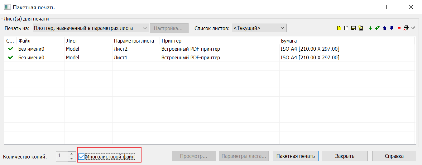The image size is (422, 165).
Task: Move selected sheet up with blue arrow
Action: (x=385, y=28)
